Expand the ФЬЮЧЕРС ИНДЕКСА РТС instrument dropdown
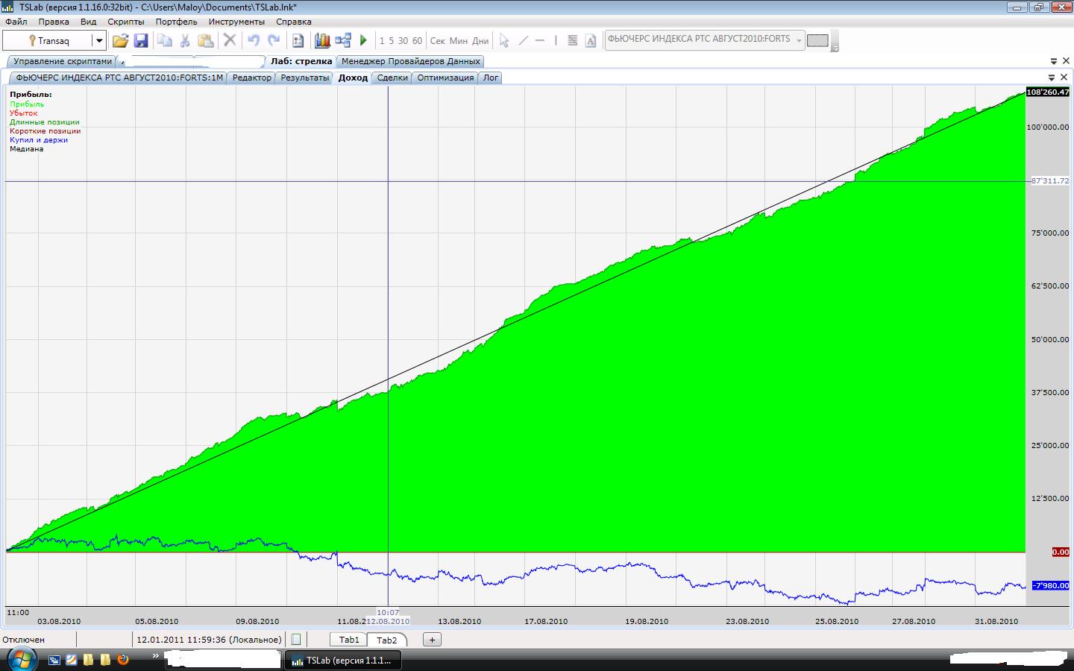Image resolution: width=1074 pixels, height=671 pixels. [799, 40]
